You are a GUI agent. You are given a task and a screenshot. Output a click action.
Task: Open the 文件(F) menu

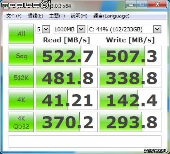click(14, 16)
